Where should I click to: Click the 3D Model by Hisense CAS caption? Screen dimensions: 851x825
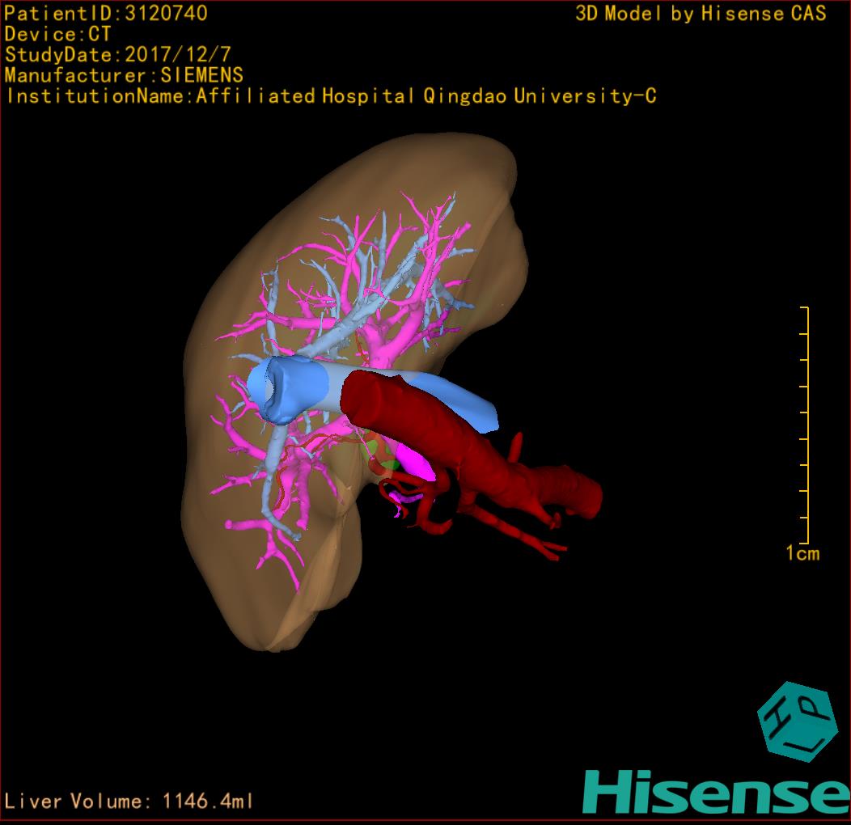pos(701,14)
